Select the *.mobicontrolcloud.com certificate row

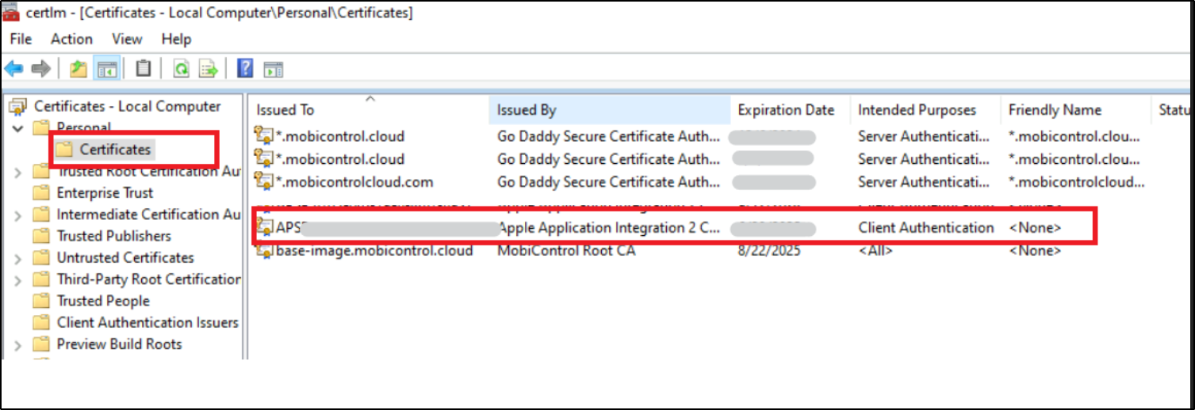click(x=354, y=182)
